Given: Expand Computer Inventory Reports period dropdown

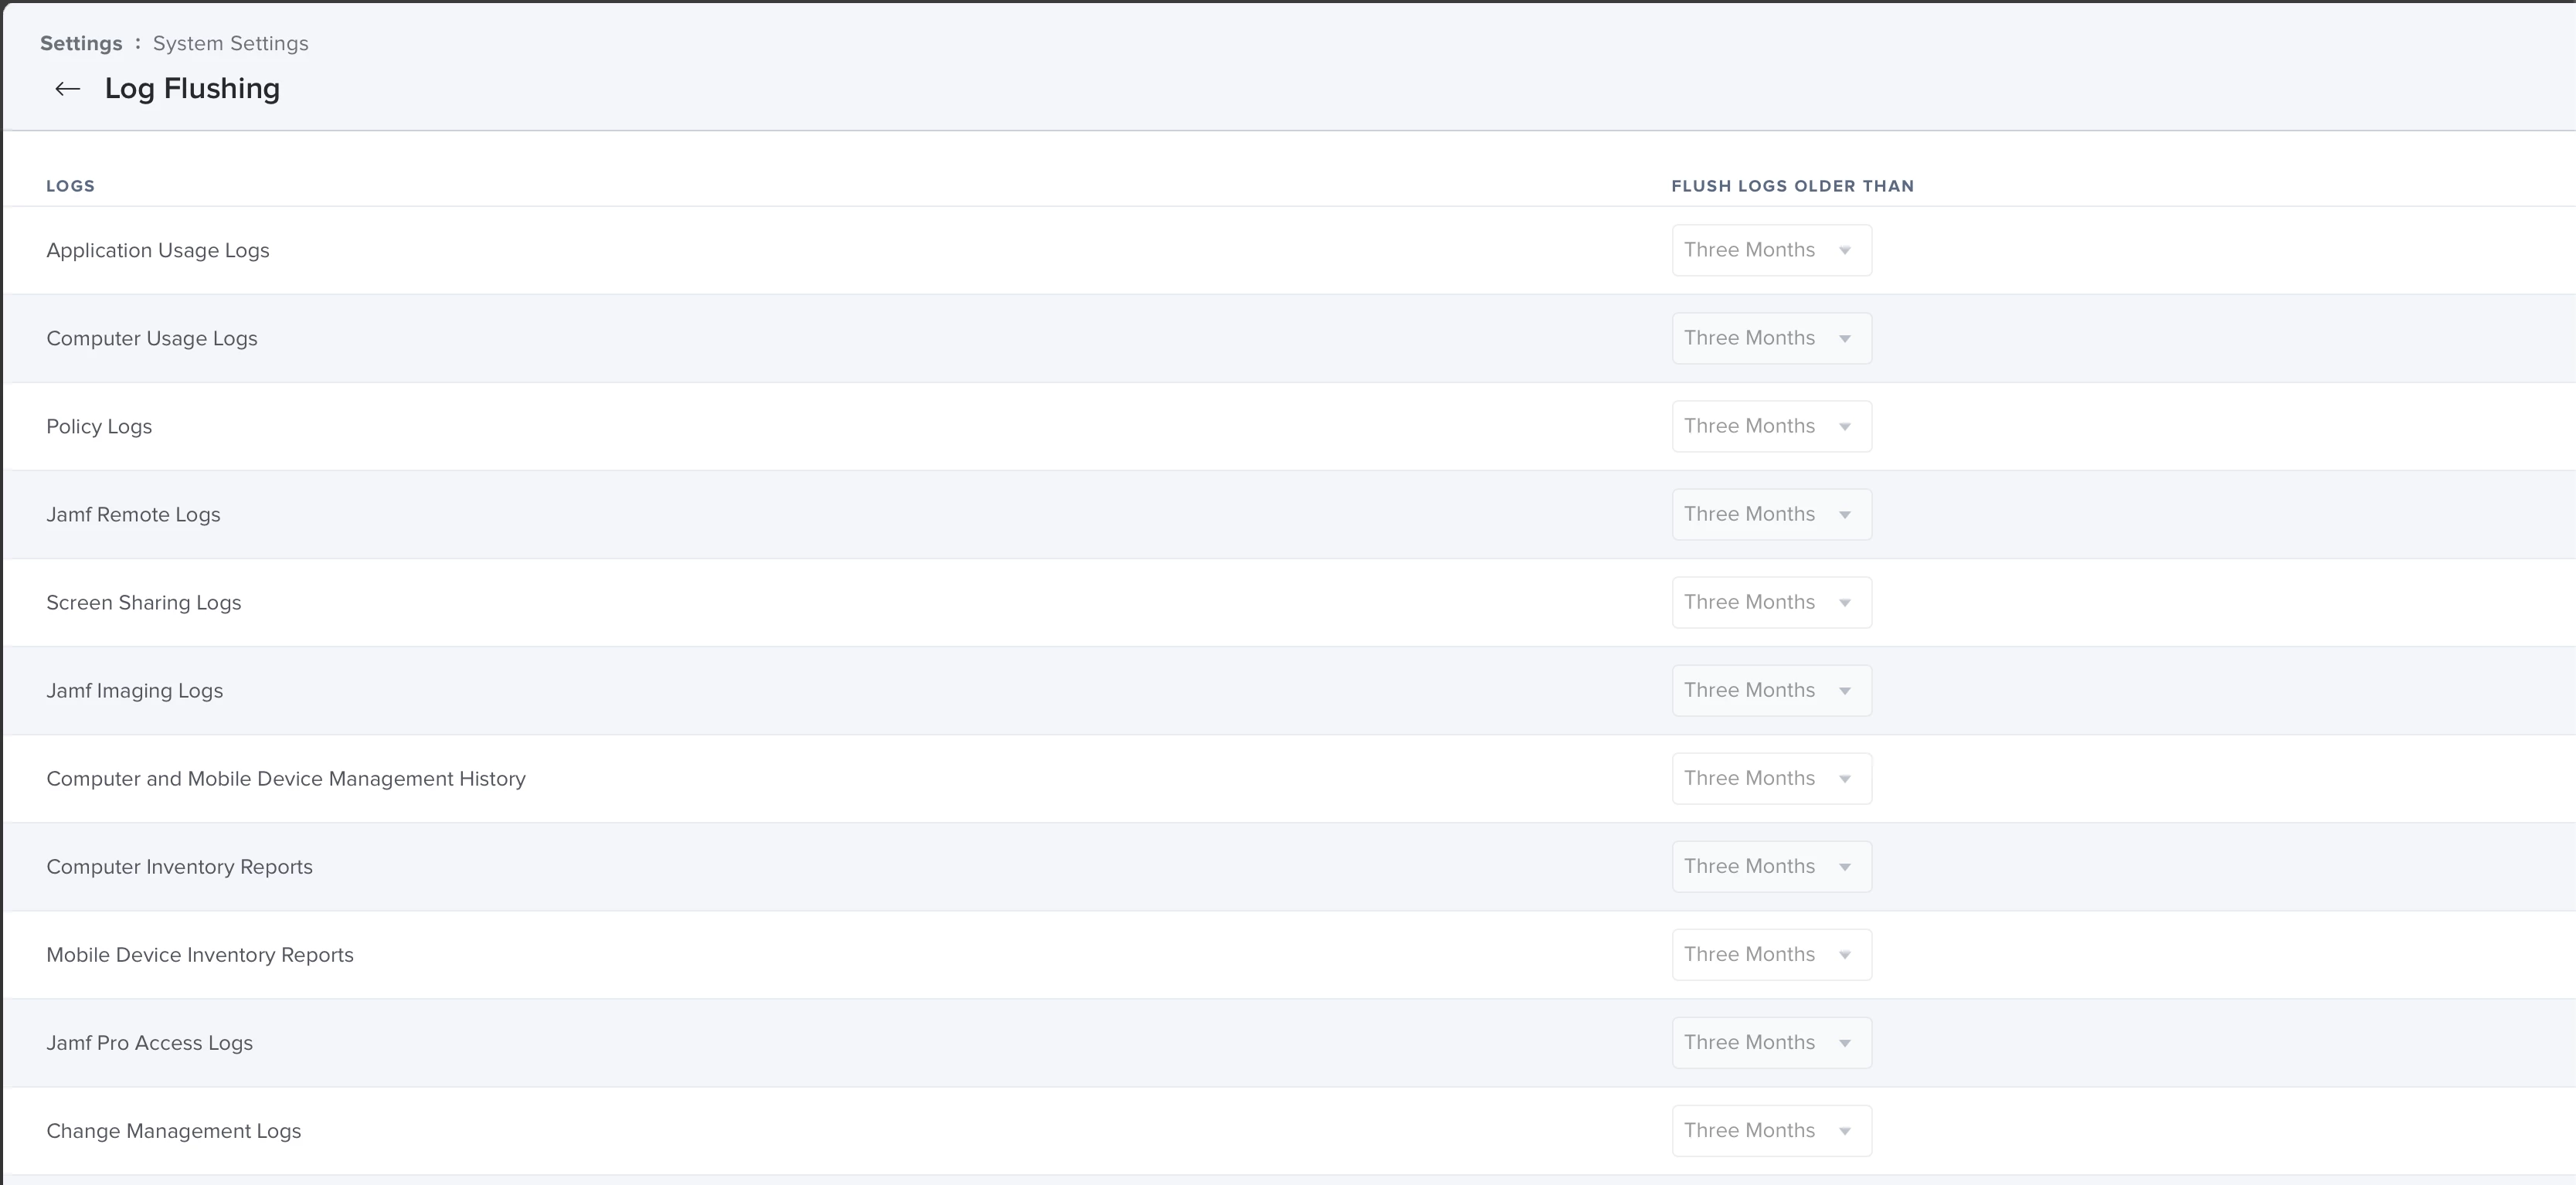Looking at the screenshot, I should click(1770, 866).
